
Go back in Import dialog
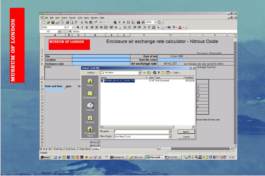tap(144, 73)
